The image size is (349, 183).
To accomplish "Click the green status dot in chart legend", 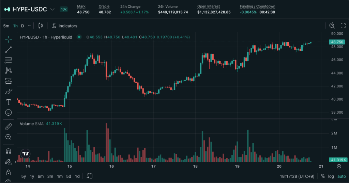I will coord(79,37).
